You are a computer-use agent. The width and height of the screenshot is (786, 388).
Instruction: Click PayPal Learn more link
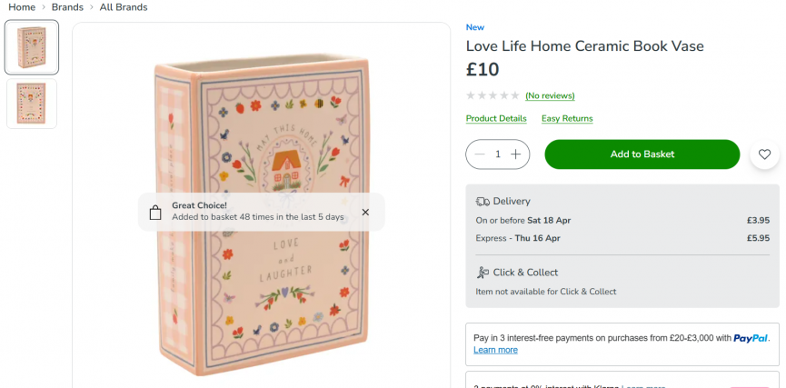click(495, 350)
